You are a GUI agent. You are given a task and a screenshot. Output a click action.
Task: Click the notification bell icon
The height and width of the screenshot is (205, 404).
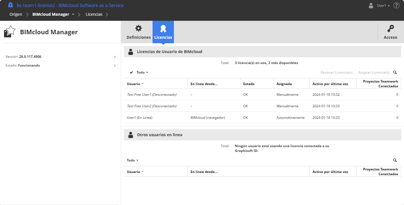pyautogui.click(x=10, y=5)
